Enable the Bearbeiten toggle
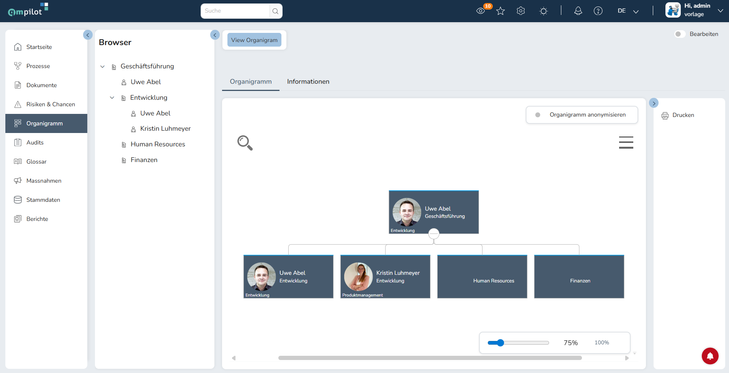Image resolution: width=729 pixels, height=373 pixels. pyautogui.click(x=680, y=34)
